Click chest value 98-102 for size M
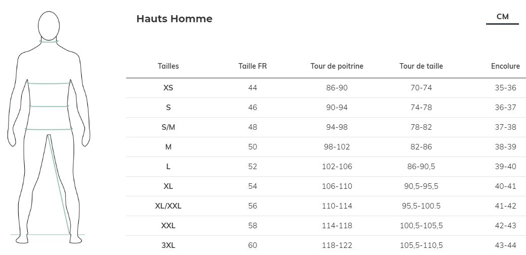This screenshot has height=255, width=526. point(337,147)
